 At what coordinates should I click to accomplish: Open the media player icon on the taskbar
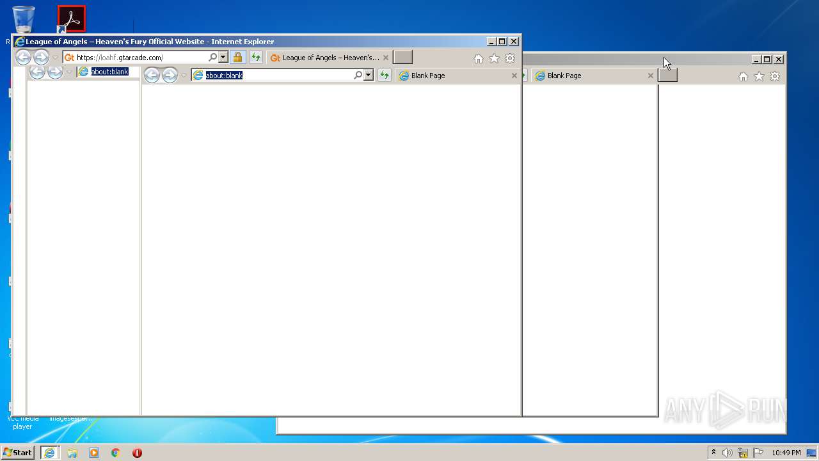(94, 453)
